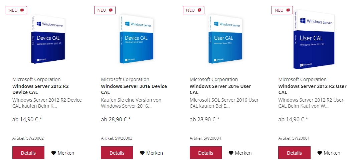Click NEU badge on 2012 R2 Device CAL
The height and width of the screenshot is (167, 351).
(x=16, y=10)
